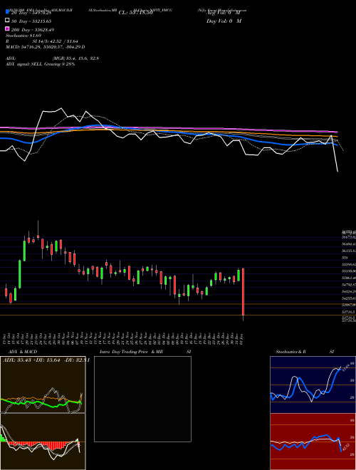The height and width of the screenshot is (470, 356).
Task: Click the 'Day Vol: 0 M' label
Action: (224, 21)
